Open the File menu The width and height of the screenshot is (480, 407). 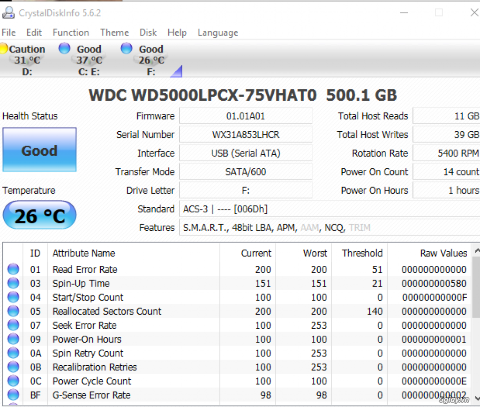tap(8, 32)
